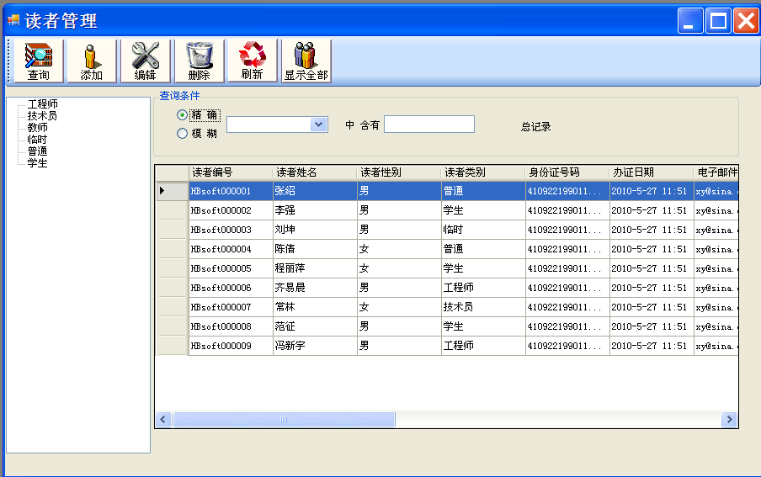Select the 模糊 (fuzzy) radio button

[x=182, y=133]
